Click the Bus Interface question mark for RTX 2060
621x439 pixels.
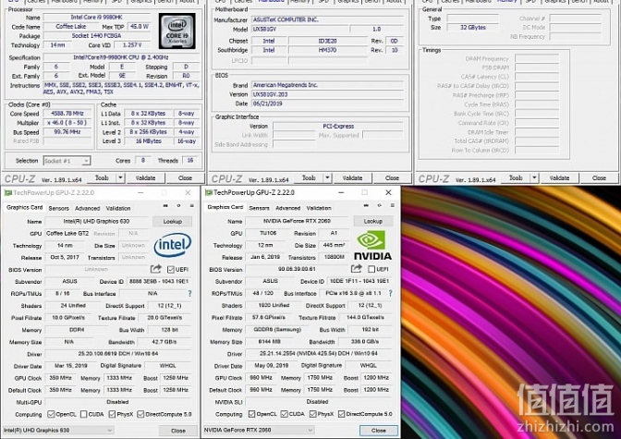tap(391, 293)
